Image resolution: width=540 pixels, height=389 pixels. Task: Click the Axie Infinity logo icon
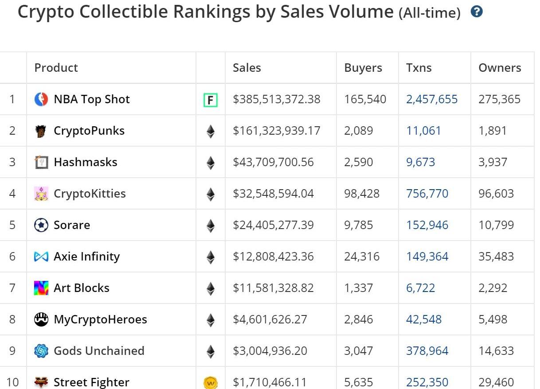[x=41, y=257]
